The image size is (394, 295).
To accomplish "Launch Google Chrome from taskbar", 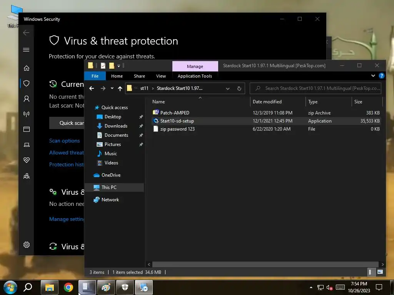I will 68,287.
